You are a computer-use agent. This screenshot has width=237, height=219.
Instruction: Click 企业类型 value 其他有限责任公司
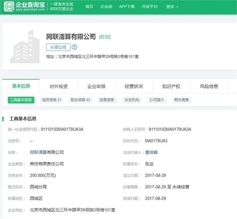pyautogui.click(x=47, y=164)
